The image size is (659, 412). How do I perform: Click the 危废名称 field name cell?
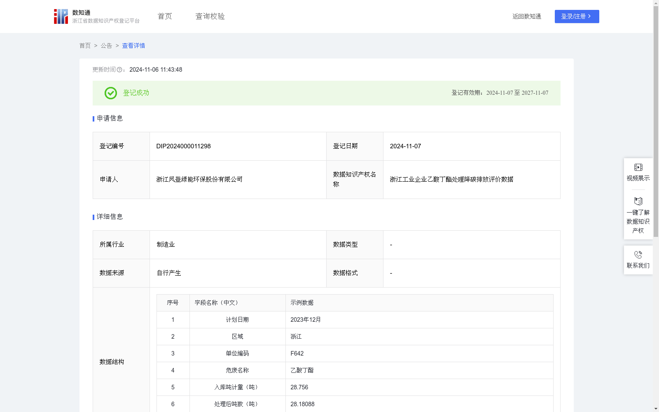click(x=238, y=370)
